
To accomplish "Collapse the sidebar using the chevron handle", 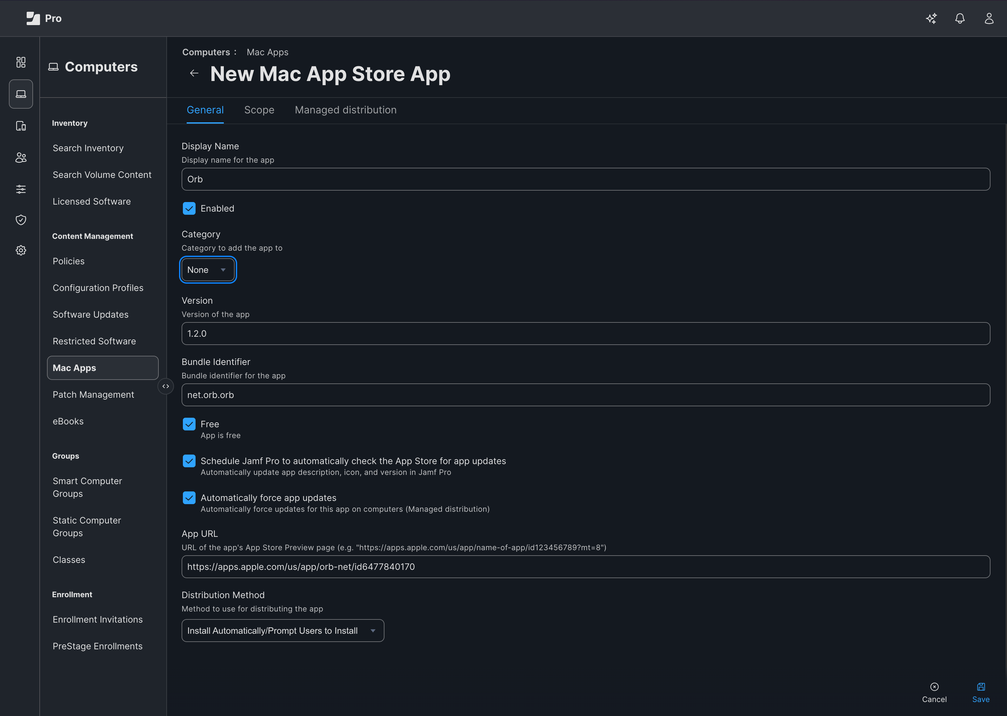I will pyautogui.click(x=166, y=386).
